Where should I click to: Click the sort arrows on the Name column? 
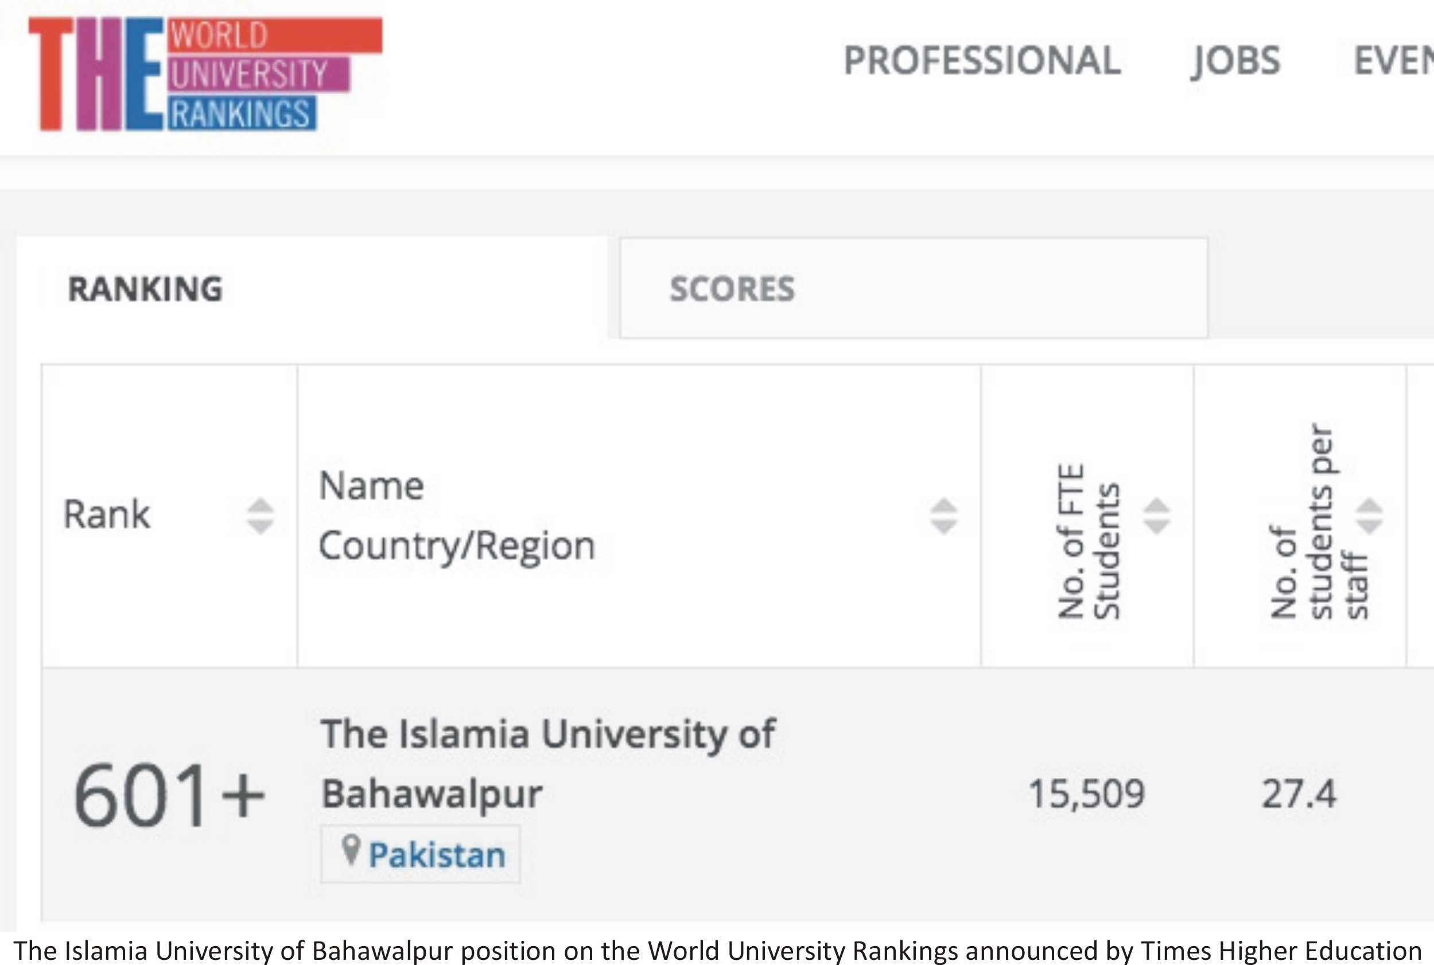click(x=943, y=515)
